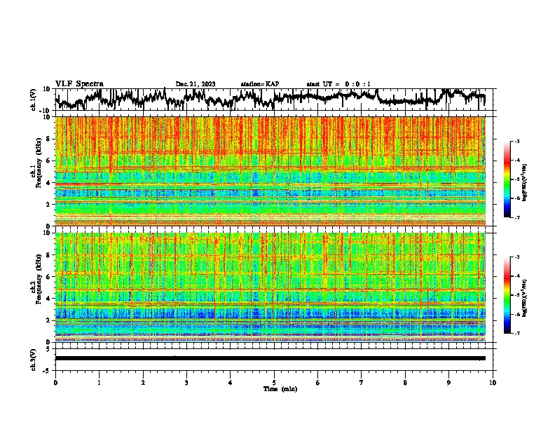
Task: Click the "VLF Spectra" title text
Action: click(79, 83)
